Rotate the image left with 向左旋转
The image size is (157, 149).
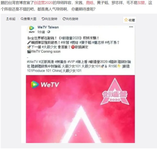point(49,19)
